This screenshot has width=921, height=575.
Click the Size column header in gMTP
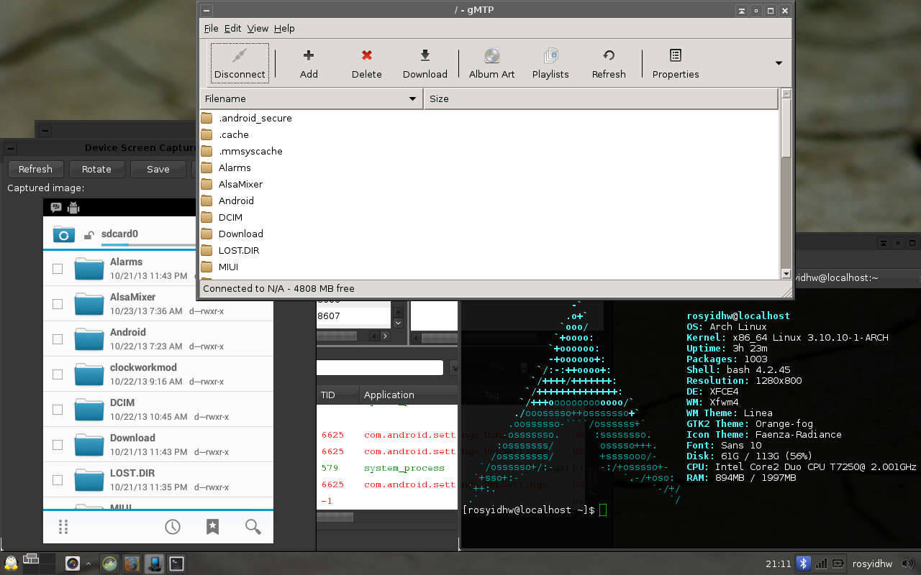coord(602,98)
